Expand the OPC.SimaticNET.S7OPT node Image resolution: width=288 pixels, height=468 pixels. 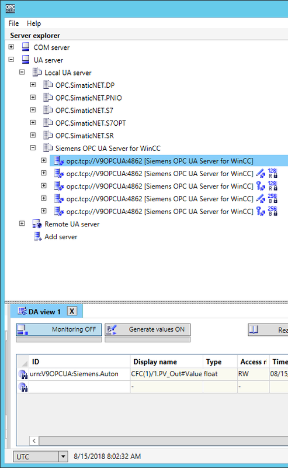coord(33,123)
